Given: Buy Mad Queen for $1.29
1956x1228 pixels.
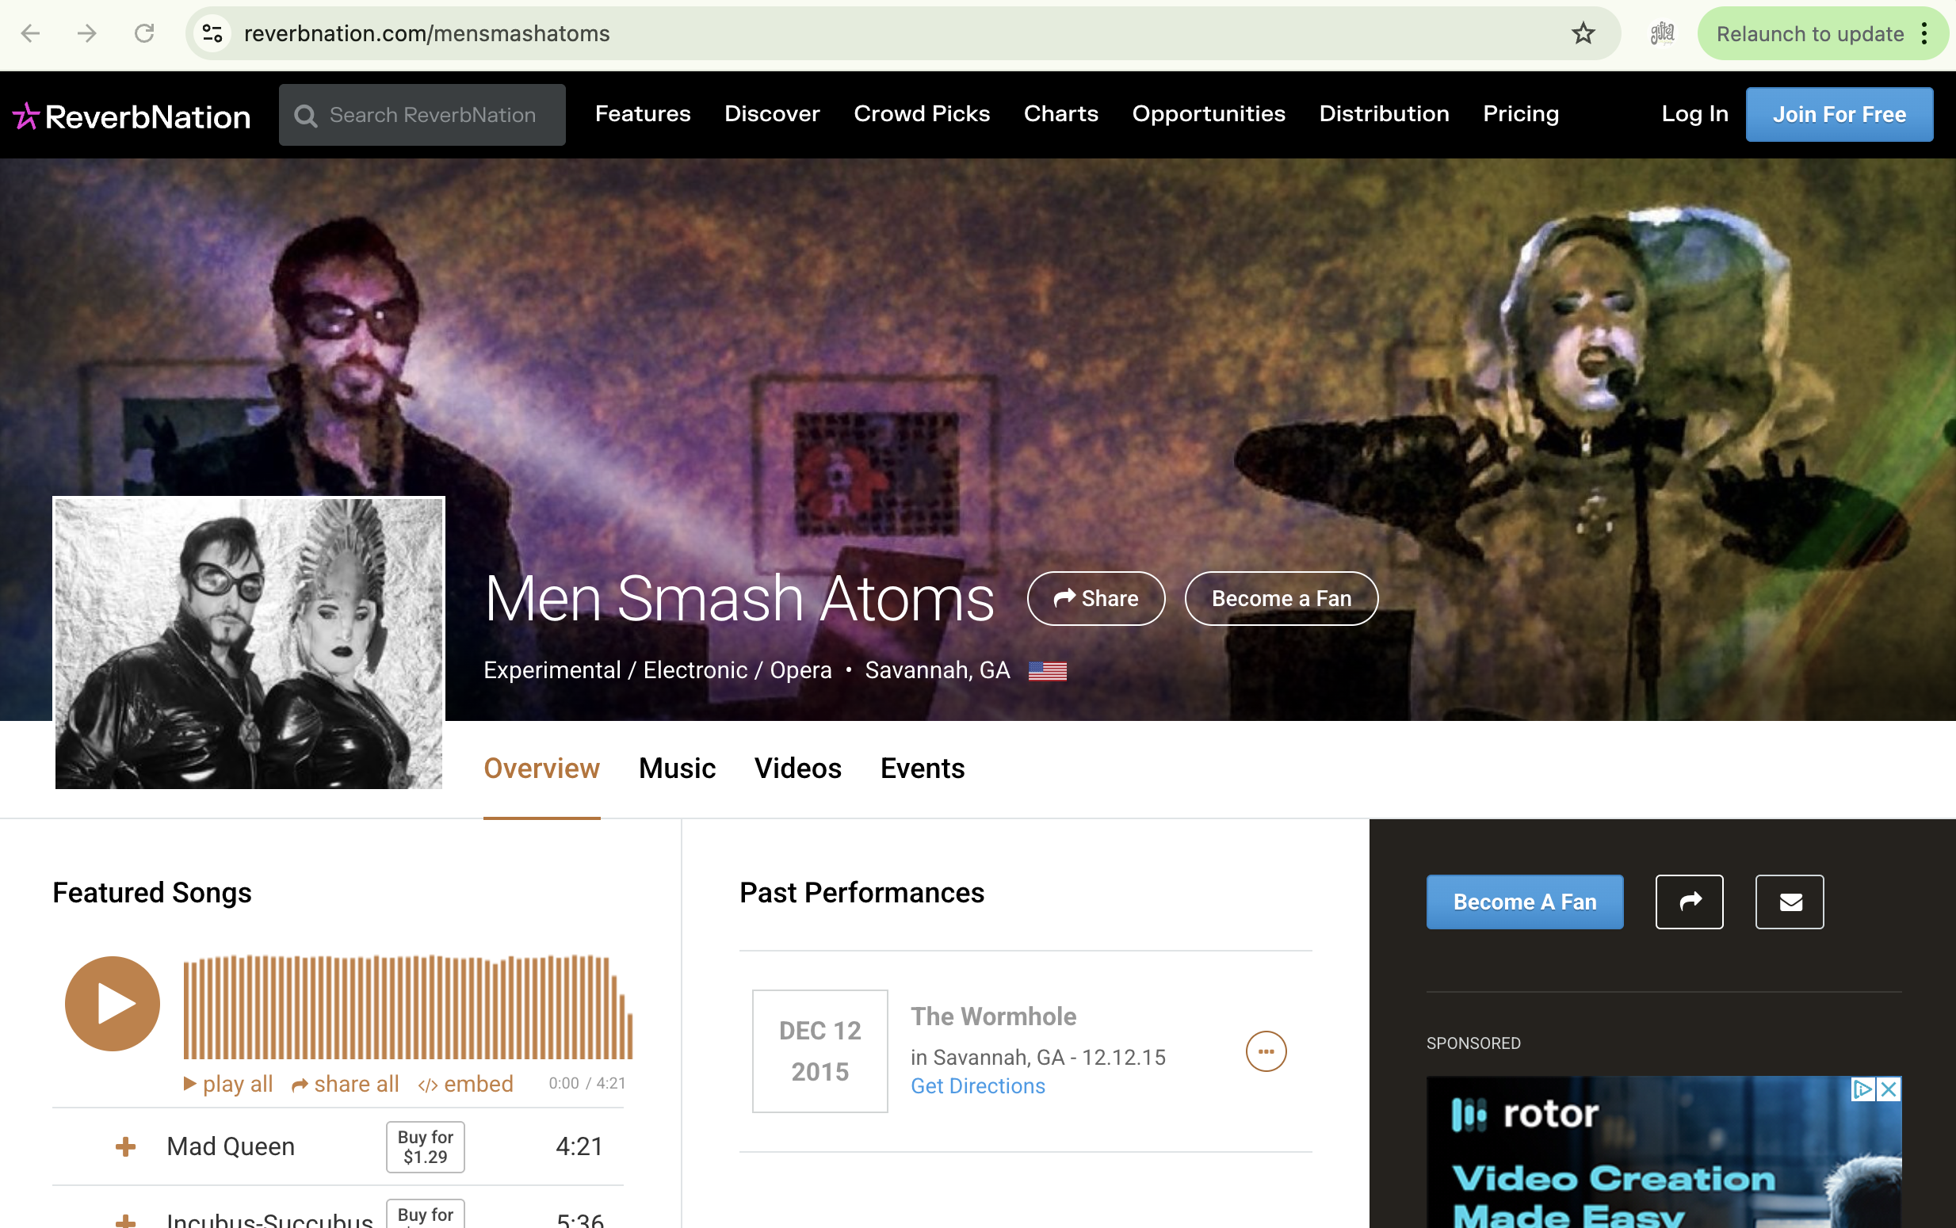Looking at the screenshot, I should pyautogui.click(x=425, y=1146).
